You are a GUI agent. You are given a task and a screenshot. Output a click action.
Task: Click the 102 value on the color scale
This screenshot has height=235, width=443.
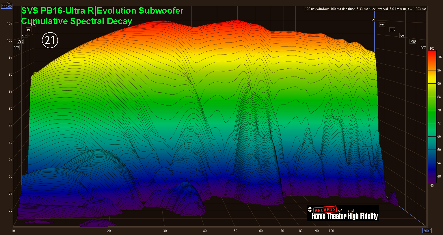[x=440, y=57]
